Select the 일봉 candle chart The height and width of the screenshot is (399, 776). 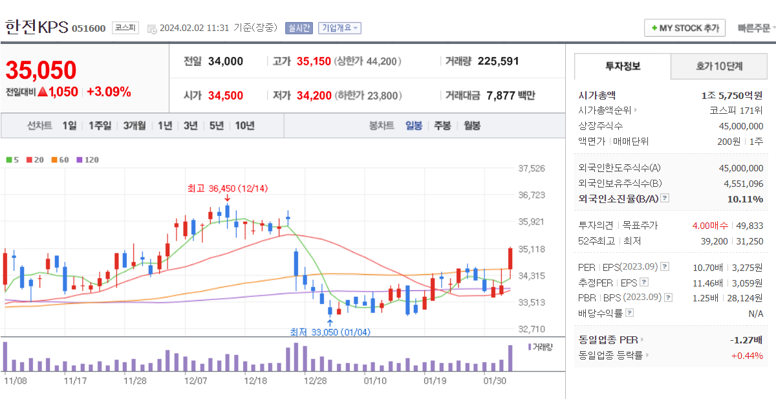click(x=414, y=125)
